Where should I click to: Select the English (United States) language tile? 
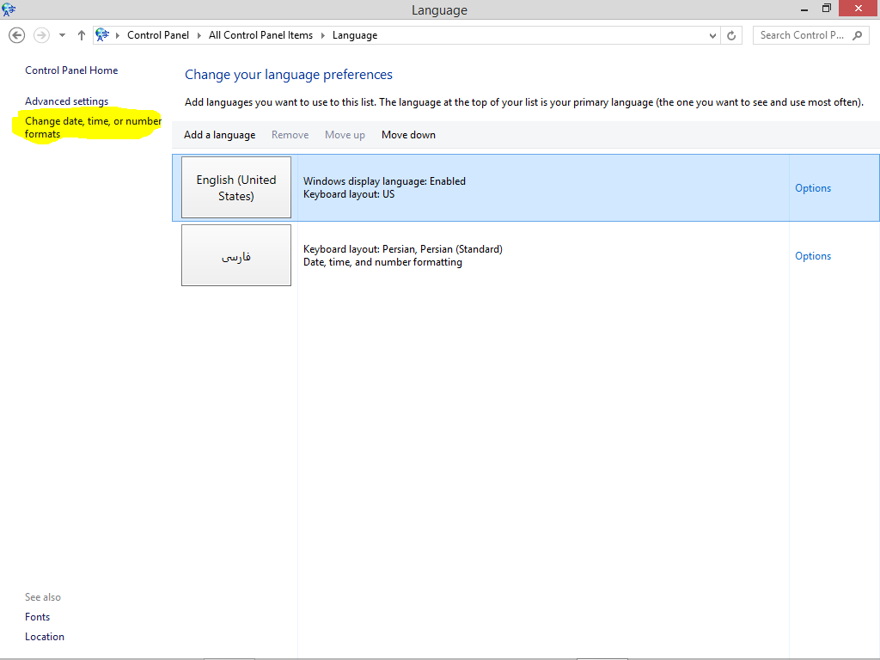click(x=236, y=187)
